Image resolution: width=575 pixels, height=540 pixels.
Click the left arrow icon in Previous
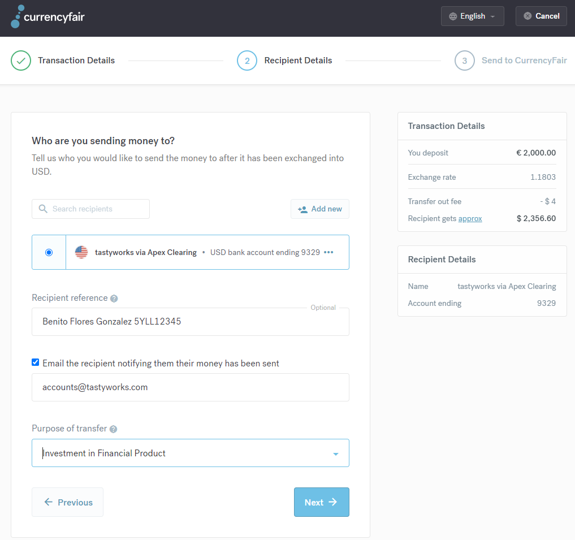tap(49, 502)
